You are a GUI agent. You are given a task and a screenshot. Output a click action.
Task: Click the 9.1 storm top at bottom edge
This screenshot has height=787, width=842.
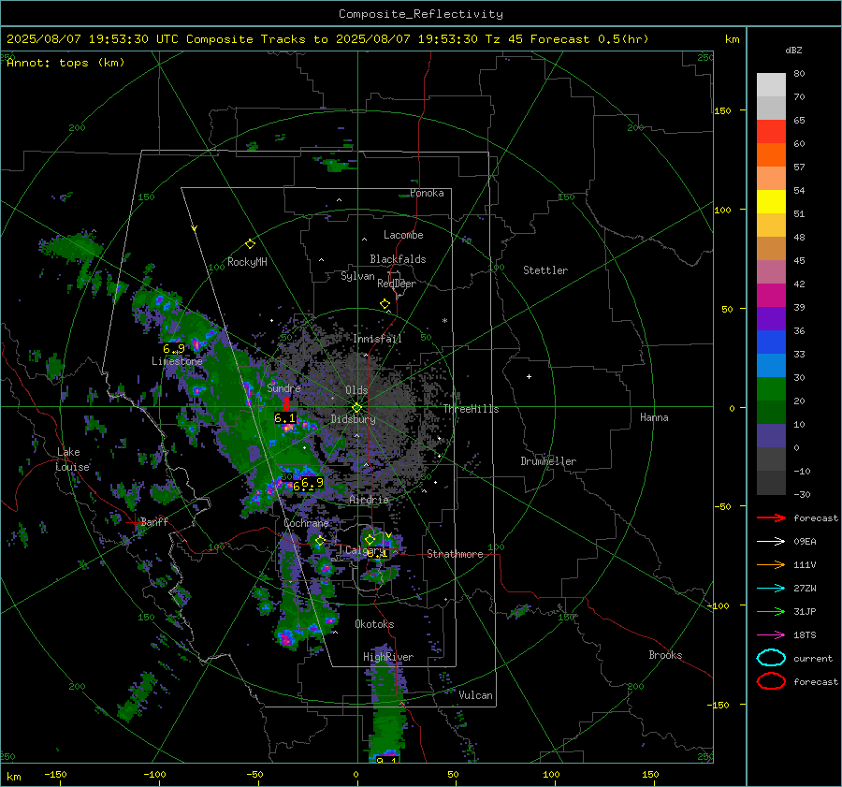click(x=386, y=760)
